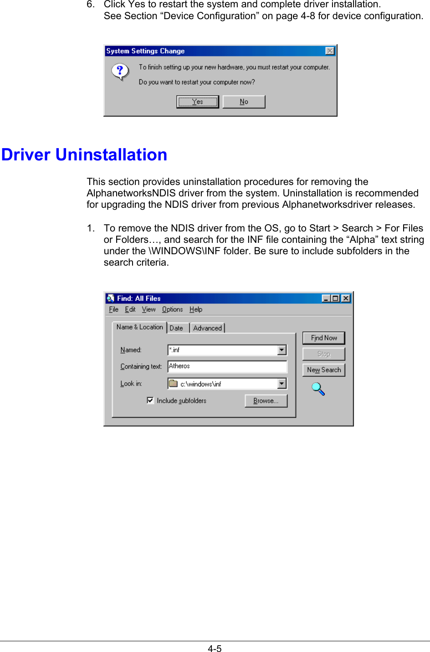Click the New Search button

tap(324, 370)
